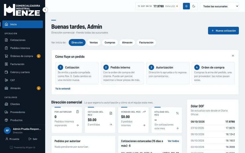The width and height of the screenshot is (245, 153).
Task: Open the Todas las sucursales dropdown
Action: pyautogui.click(x=219, y=6)
